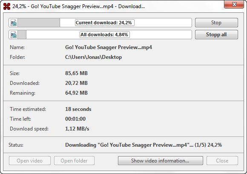Open the Show video information dialog
The image size is (247, 174).
161,161
